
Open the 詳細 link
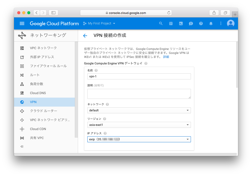click(x=166, y=57)
